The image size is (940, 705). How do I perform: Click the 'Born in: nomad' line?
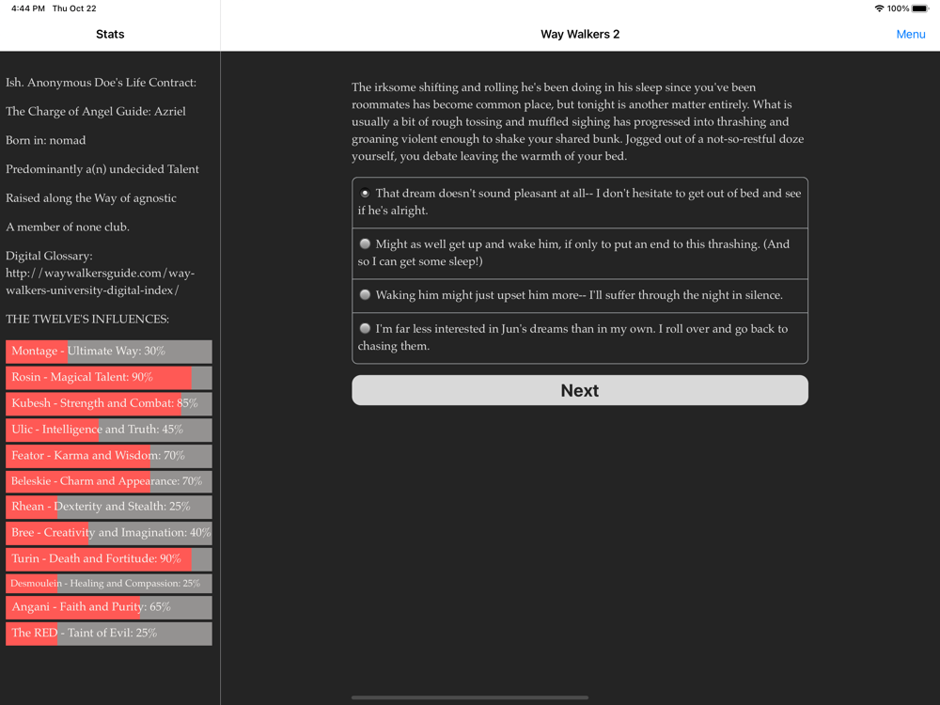pyautogui.click(x=45, y=140)
